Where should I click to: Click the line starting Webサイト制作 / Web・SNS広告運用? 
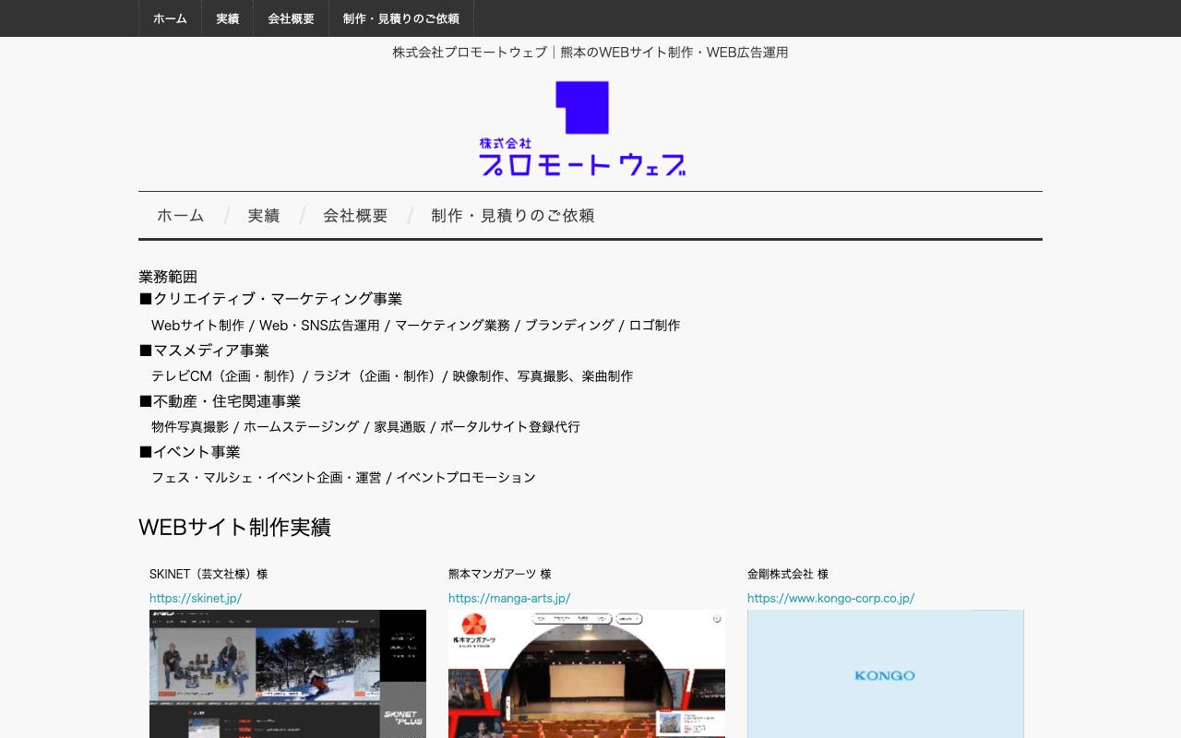point(415,325)
